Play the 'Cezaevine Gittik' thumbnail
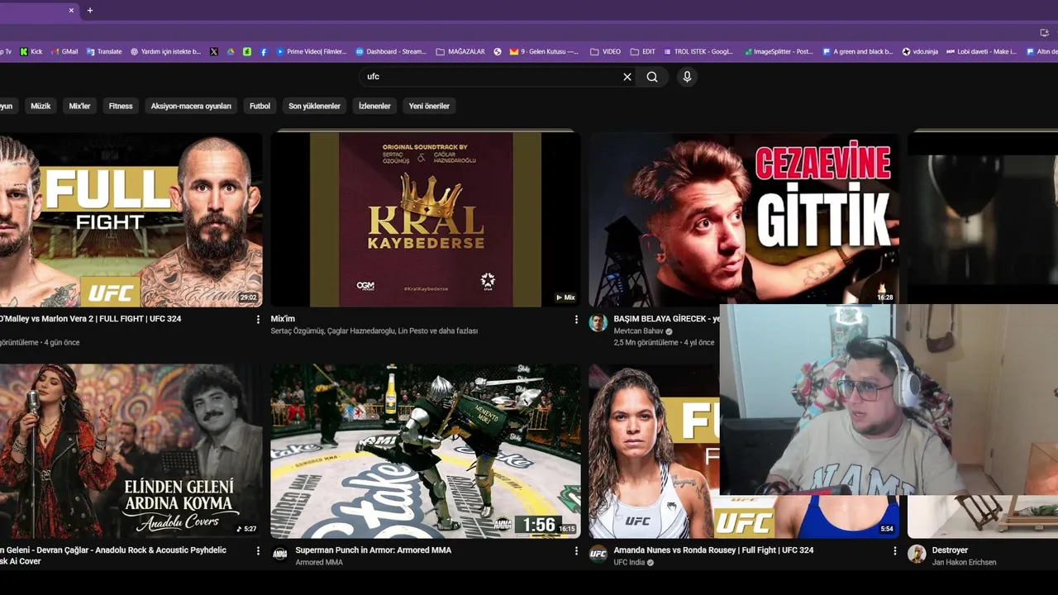This screenshot has width=1058, height=595. (744, 220)
